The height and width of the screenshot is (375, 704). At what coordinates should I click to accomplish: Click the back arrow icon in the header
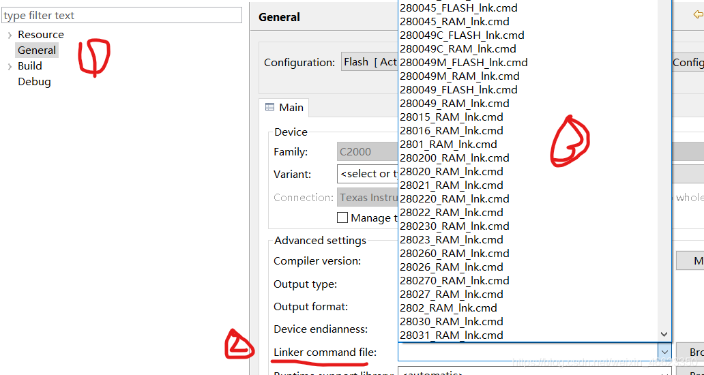(x=698, y=15)
